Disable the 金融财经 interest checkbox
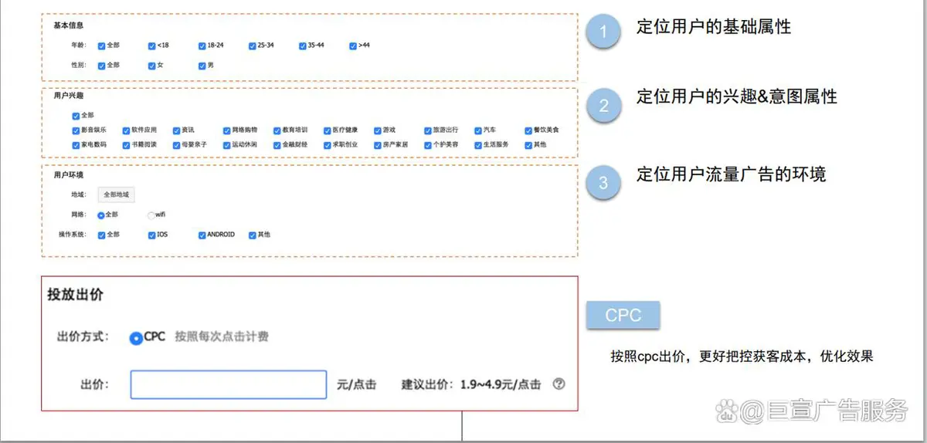927x443 pixels. click(x=277, y=145)
